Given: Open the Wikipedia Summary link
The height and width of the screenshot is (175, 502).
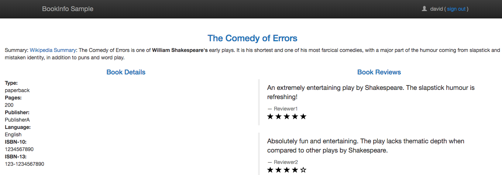Looking at the screenshot, I should coord(53,50).
